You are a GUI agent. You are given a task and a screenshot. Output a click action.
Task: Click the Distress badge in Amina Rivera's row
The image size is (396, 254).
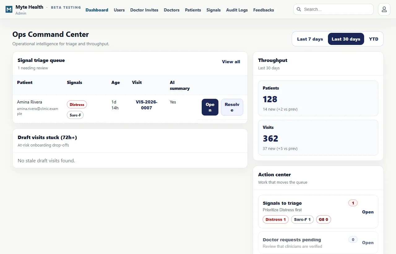(77, 105)
